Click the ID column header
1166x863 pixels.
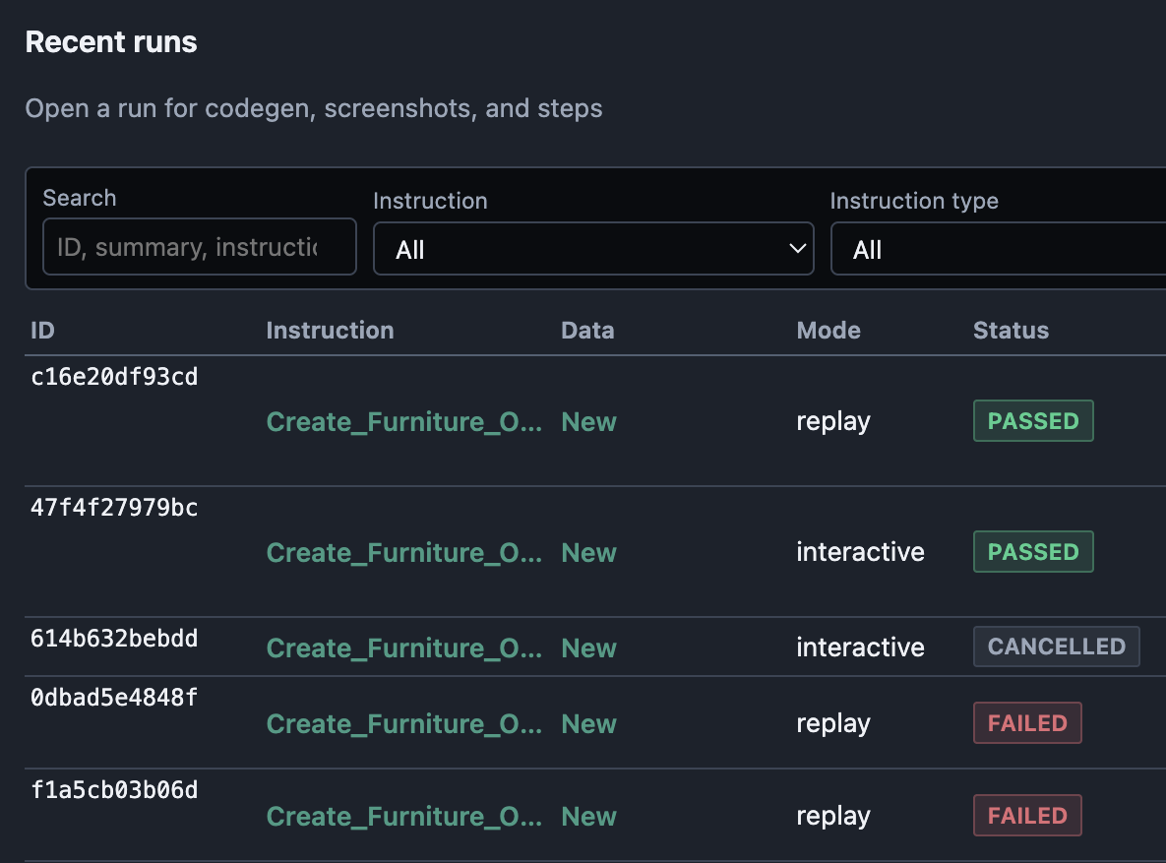click(42, 331)
